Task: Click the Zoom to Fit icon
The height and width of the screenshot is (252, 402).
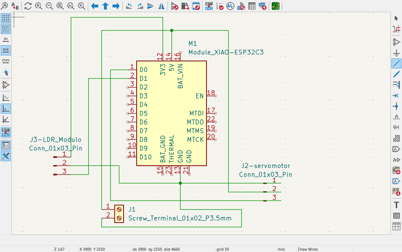Action: point(60,6)
